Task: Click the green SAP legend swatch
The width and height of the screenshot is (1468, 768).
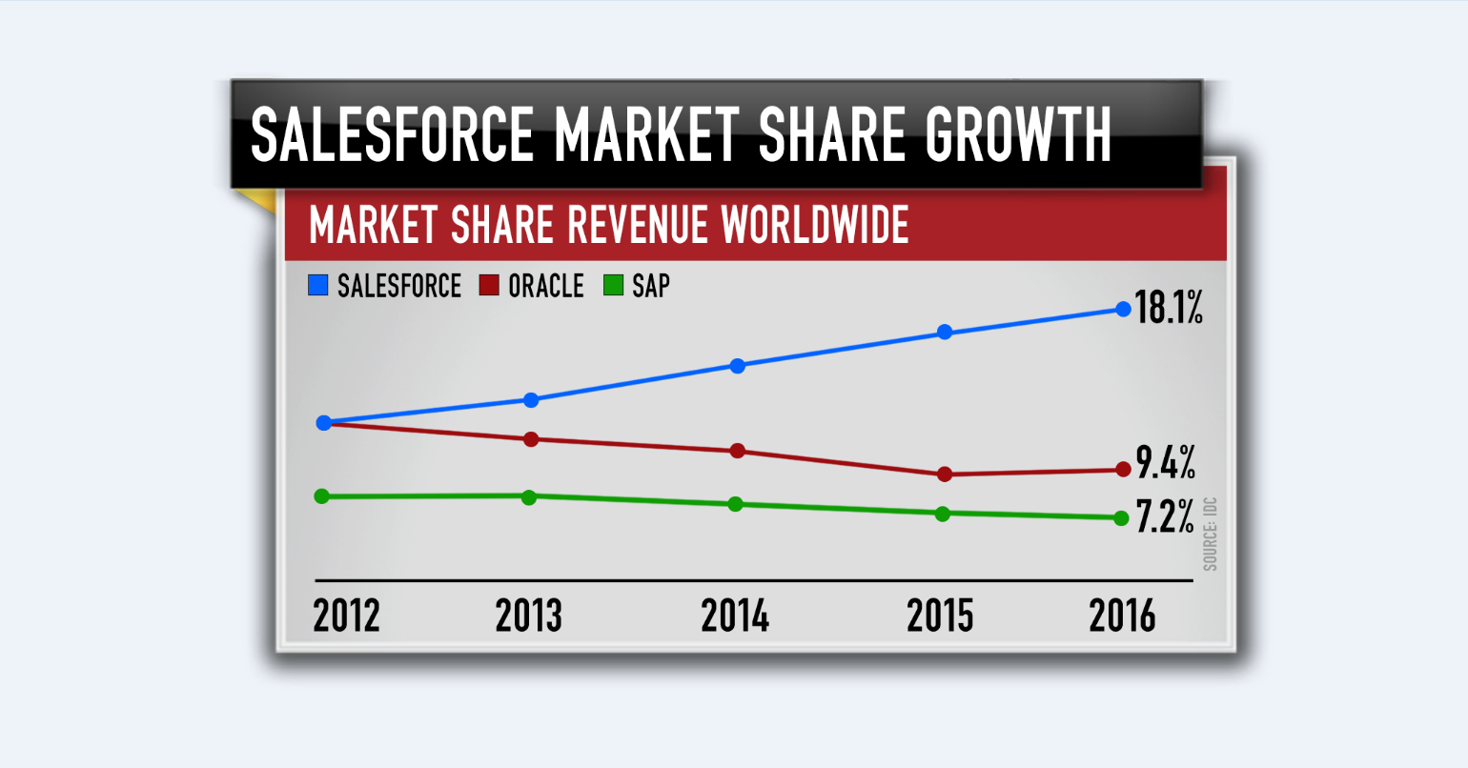Action: (614, 285)
